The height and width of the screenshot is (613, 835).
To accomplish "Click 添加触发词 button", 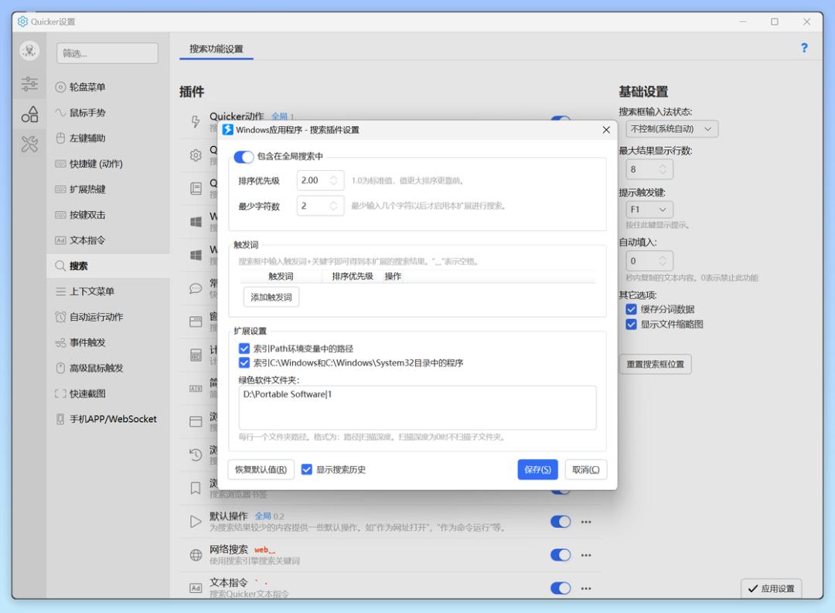I will (271, 297).
